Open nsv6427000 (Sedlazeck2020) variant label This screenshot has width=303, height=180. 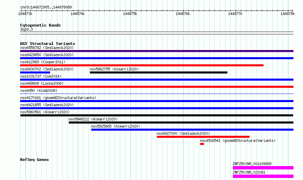coord(183,133)
